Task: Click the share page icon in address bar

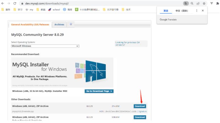Action: [198, 3]
